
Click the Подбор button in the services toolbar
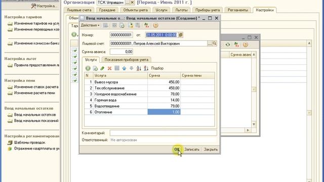pyautogui.click(x=157, y=68)
